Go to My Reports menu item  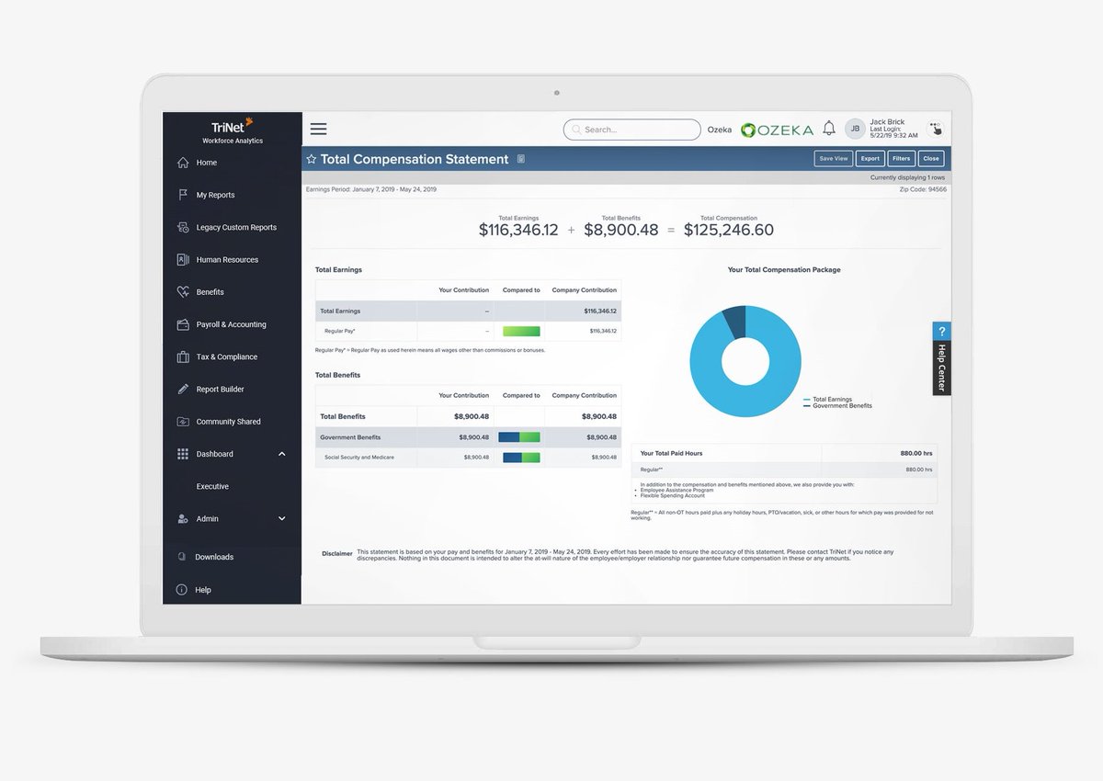click(x=215, y=195)
